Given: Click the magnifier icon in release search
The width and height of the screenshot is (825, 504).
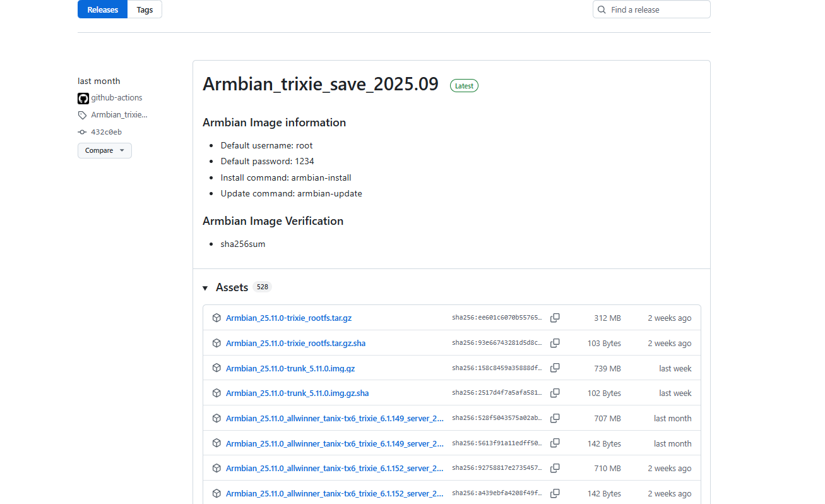Looking at the screenshot, I should [x=602, y=9].
